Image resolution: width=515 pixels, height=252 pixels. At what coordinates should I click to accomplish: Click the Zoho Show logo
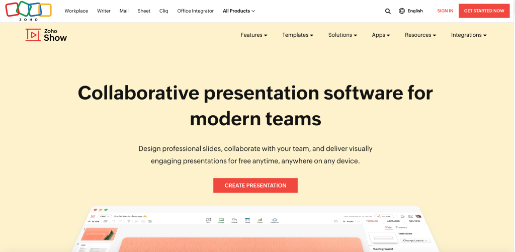tap(46, 35)
